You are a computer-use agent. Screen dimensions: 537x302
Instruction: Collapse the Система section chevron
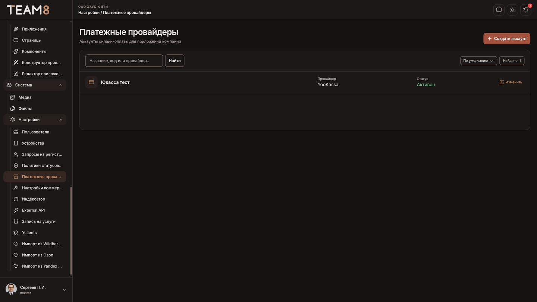pyautogui.click(x=61, y=85)
